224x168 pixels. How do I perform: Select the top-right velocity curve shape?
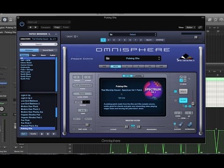click(185, 77)
